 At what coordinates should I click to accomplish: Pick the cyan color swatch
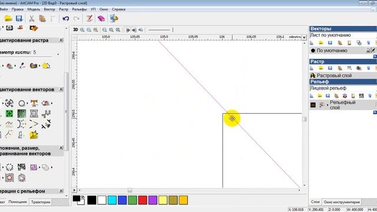click(112, 200)
